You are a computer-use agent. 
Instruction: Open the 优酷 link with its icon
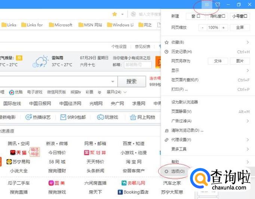click(16, 92)
